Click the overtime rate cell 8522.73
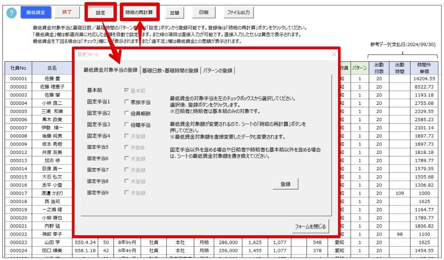Image resolution: width=444 pixels, height=260 pixels. [x=424, y=87]
